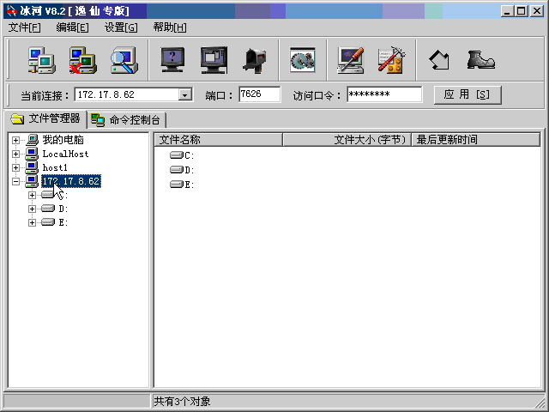Open auto-search computers magnifier icon
This screenshot has width=549, height=412.
tap(124, 60)
